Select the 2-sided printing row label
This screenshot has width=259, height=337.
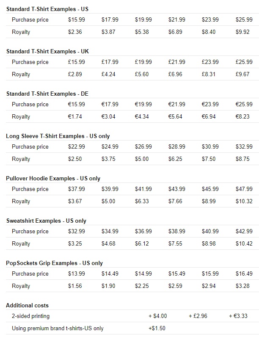coord(30,316)
